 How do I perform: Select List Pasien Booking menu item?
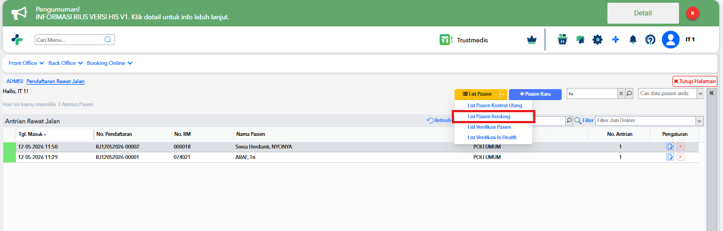[x=494, y=117]
